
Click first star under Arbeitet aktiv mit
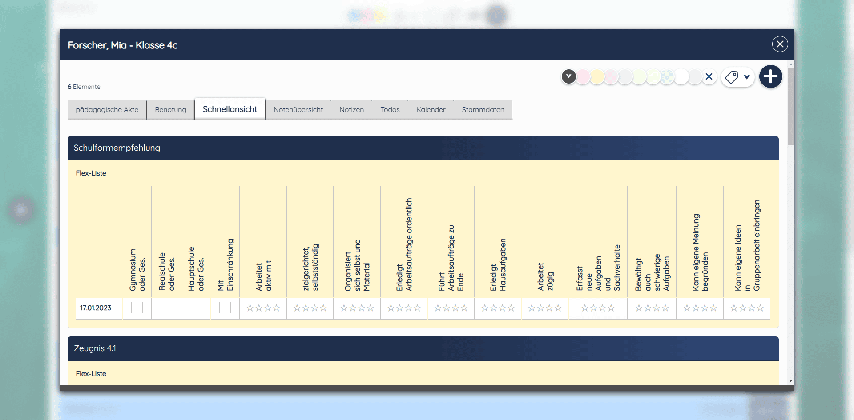[250, 308]
